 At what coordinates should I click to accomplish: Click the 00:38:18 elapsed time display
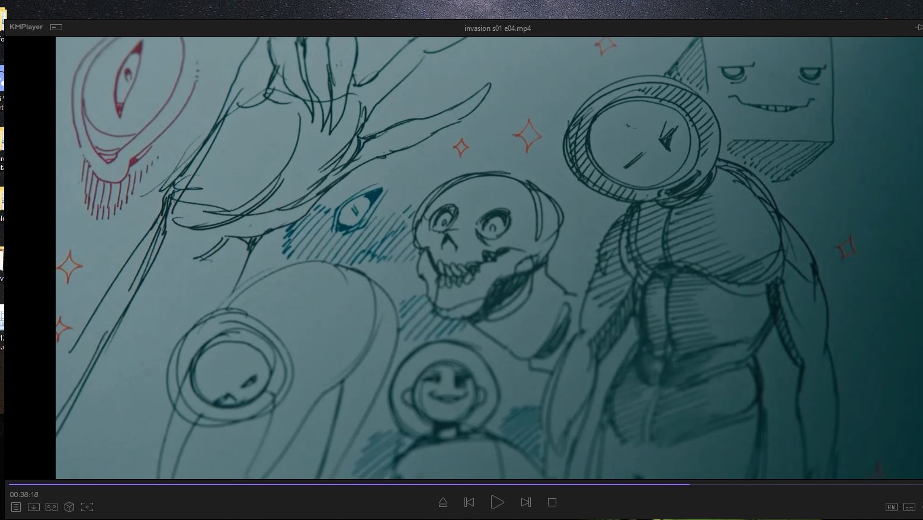coord(24,495)
